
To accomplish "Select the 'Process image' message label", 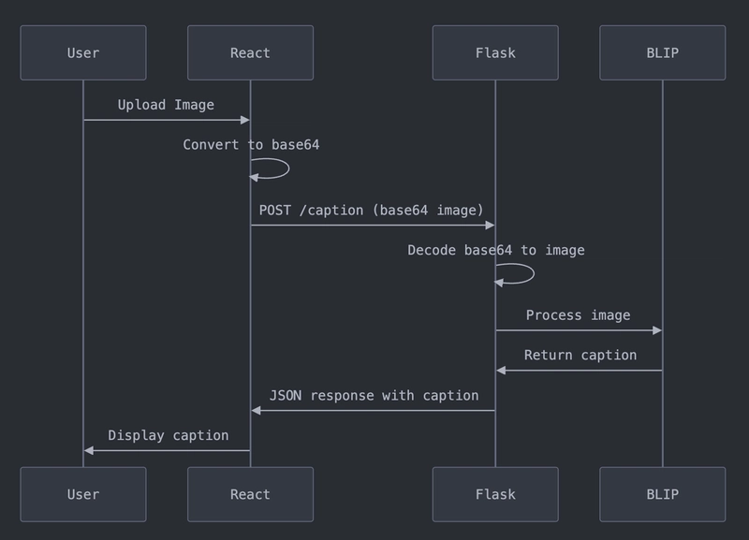I will (x=578, y=315).
